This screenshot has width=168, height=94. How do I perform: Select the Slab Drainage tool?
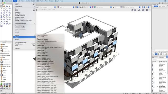6,60
